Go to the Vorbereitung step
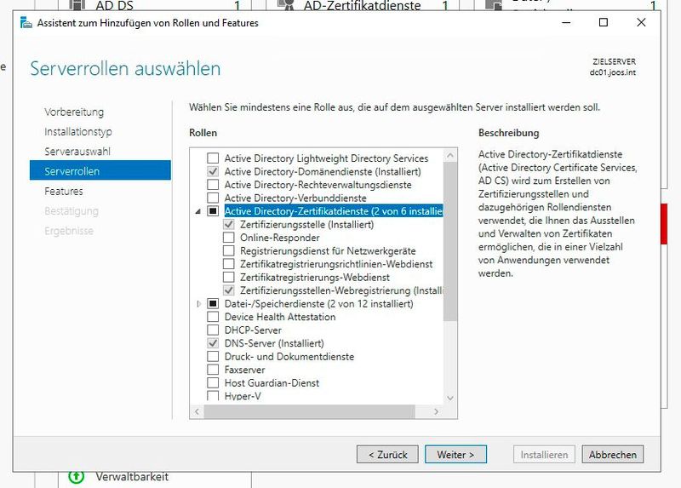 coord(74,112)
